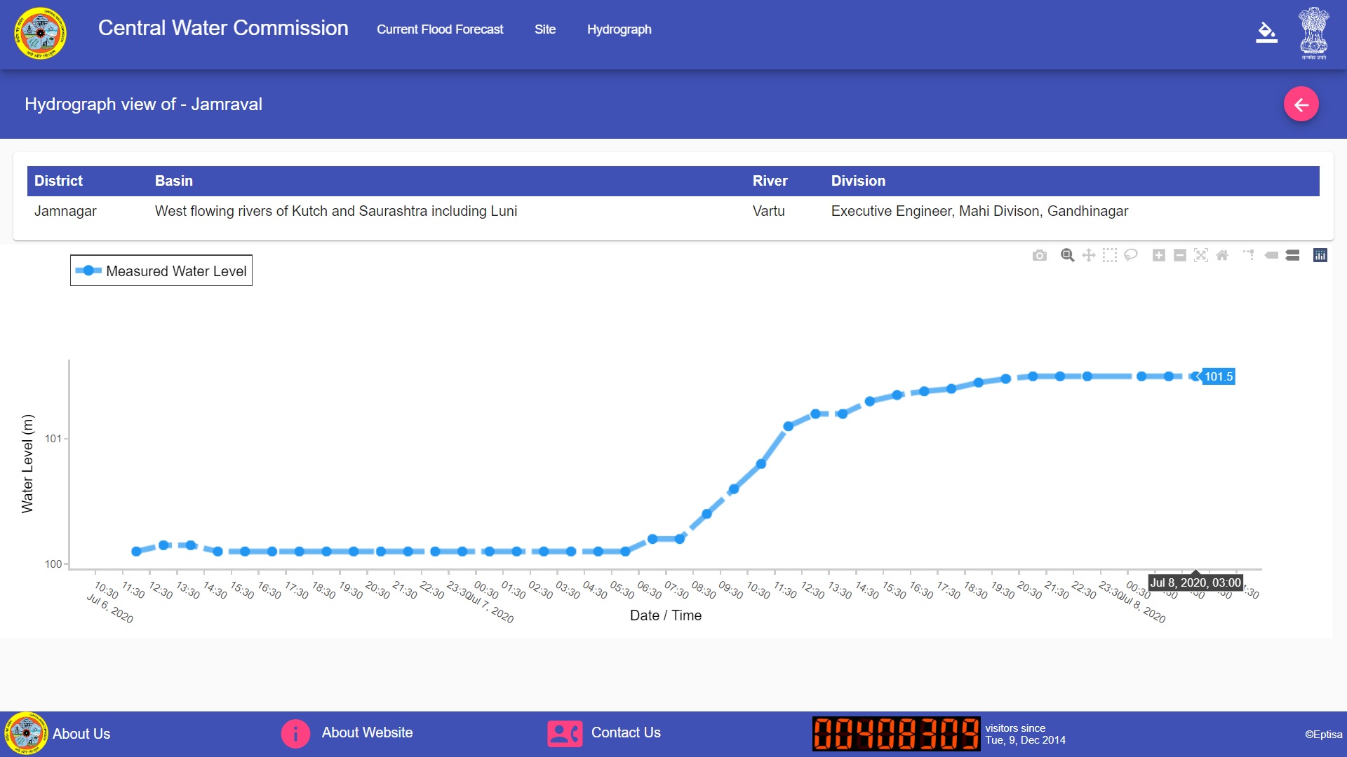Viewport: 1347px width, 757px height.
Task: Open Current Flood Forecast menu
Action: (440, 29)
